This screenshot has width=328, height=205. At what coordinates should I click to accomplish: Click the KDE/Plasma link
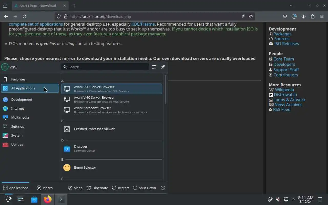pyautogui.click(x=143, y=24)
